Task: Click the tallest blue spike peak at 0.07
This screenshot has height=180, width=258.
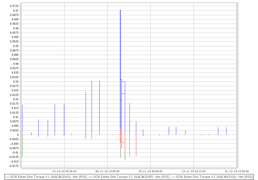Action: click(x=120, y=10)
